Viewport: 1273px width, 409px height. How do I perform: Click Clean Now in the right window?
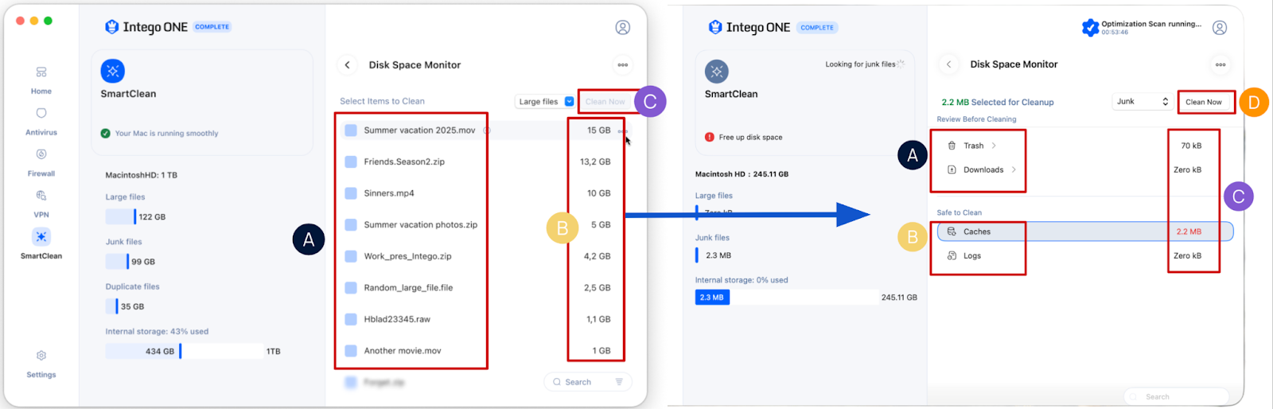tap(1204, 102)
